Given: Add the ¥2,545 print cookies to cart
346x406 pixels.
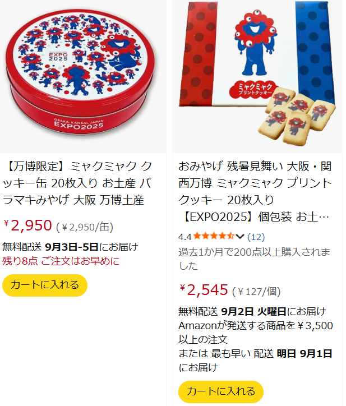Looking at the screenshot, I should pos(221,391).
